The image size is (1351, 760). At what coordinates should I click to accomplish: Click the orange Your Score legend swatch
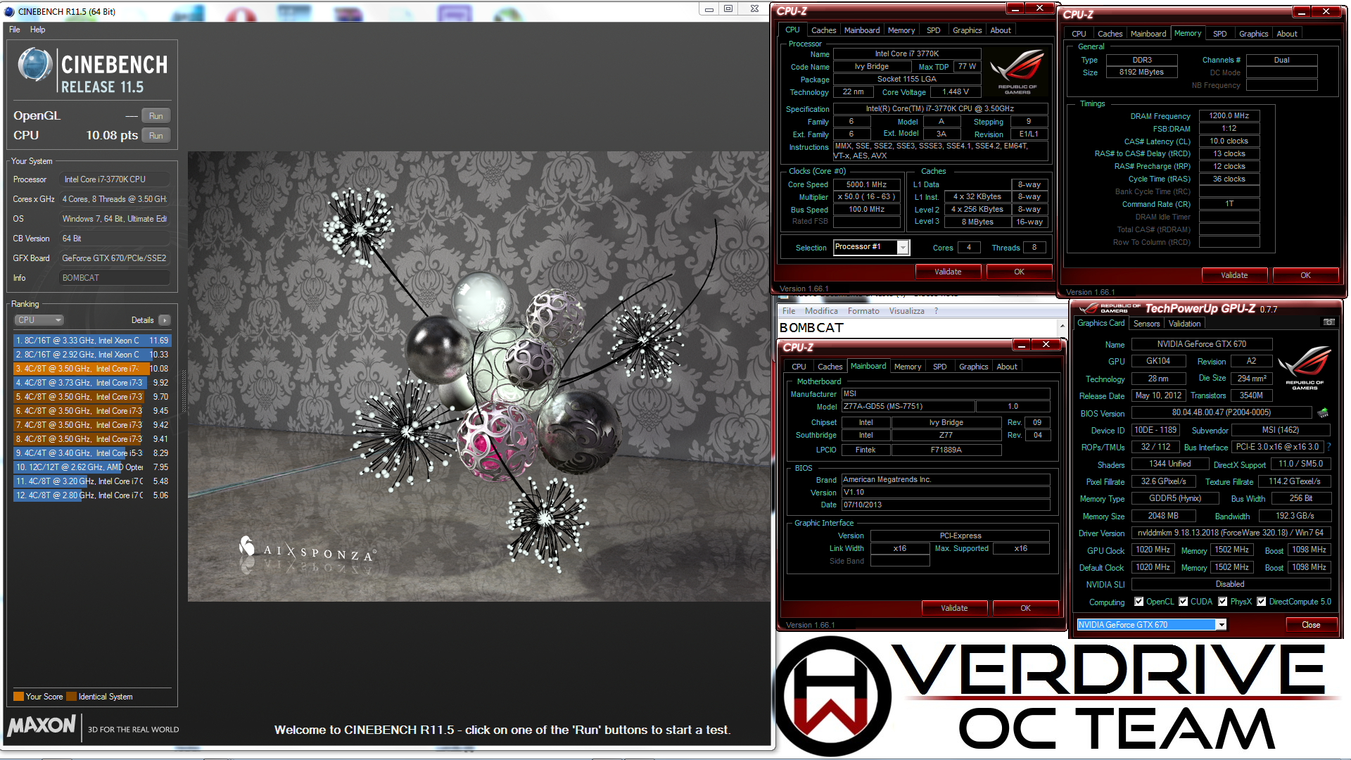(18, 697)
